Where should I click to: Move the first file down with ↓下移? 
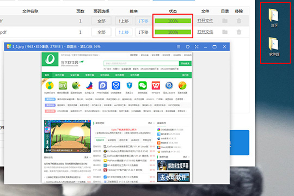click(x=143, y=21)
